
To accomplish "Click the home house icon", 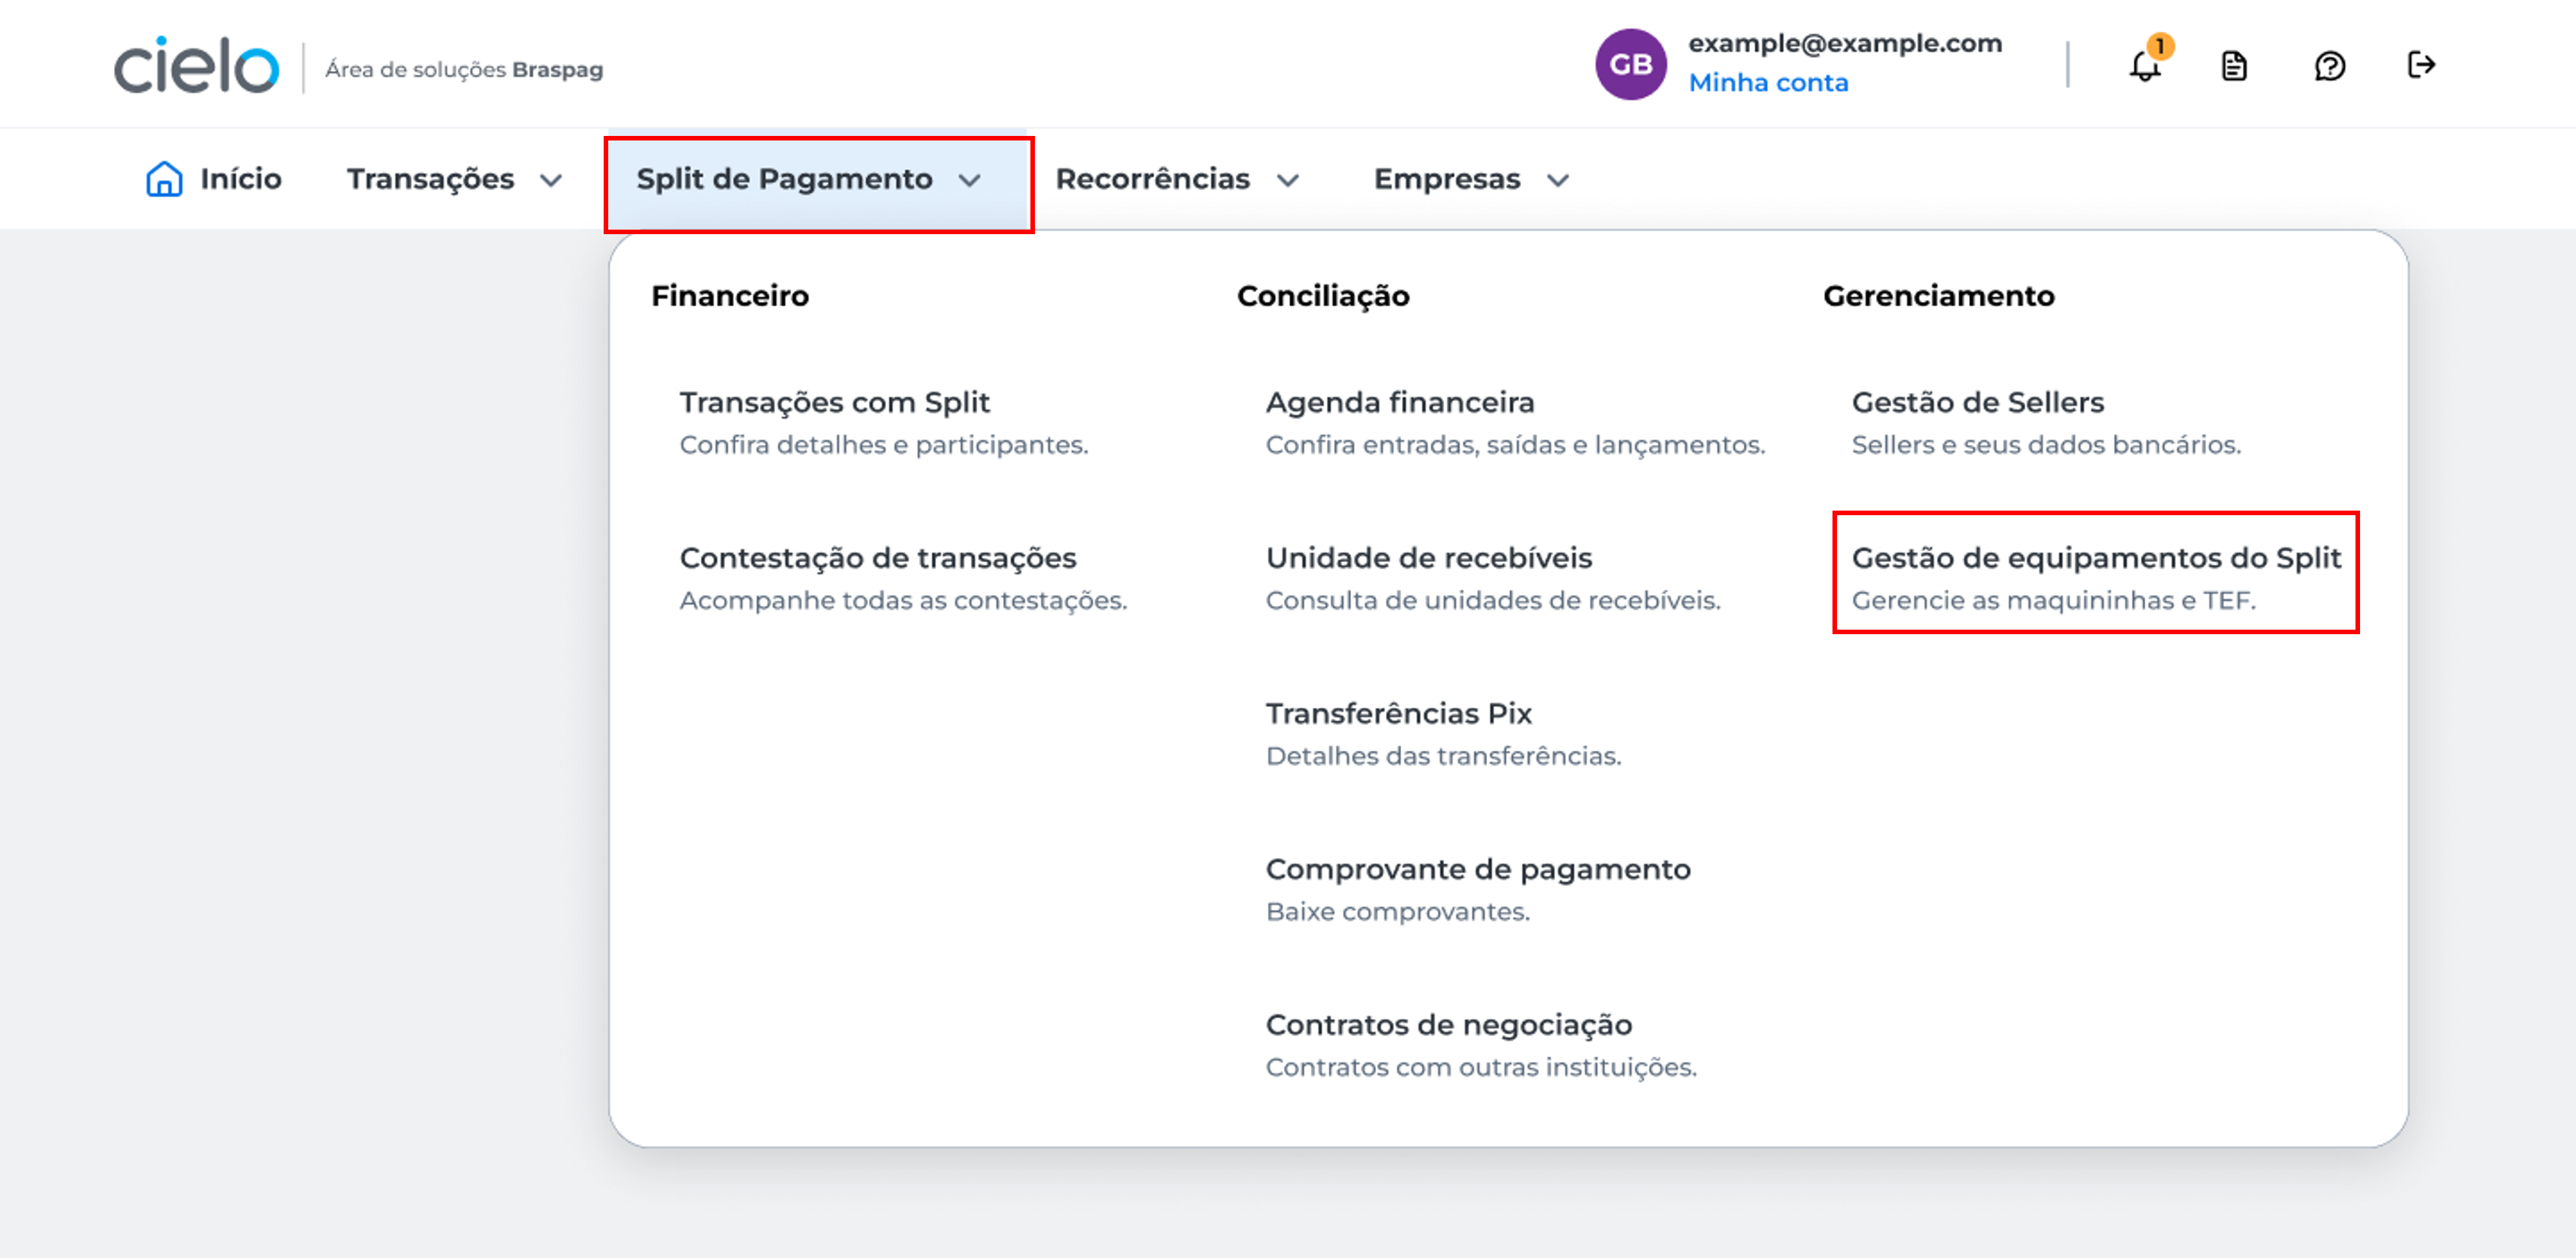I will point(164,179).
